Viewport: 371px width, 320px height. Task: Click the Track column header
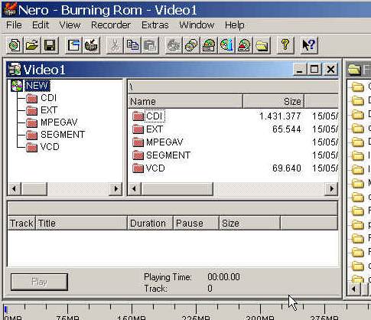[21, 224]
